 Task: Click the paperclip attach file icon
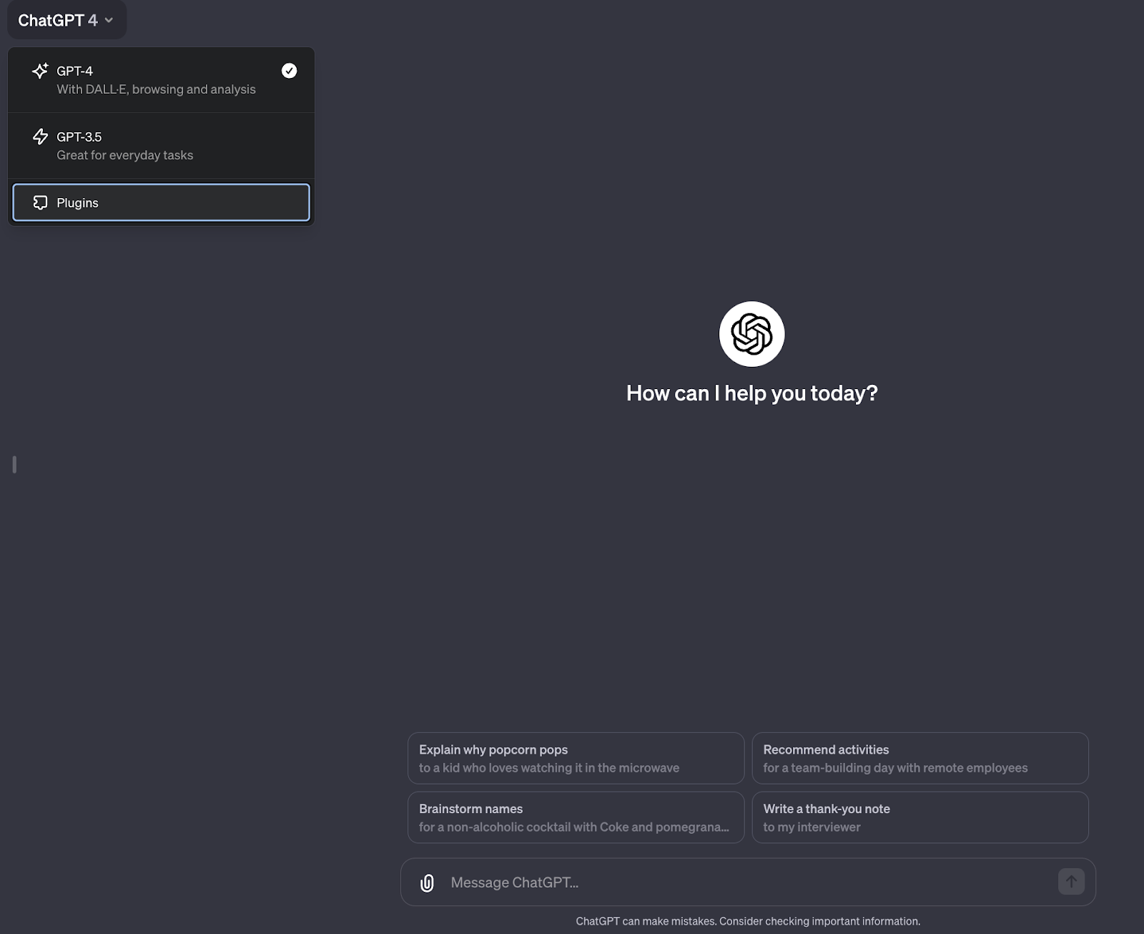click(427, 883)
